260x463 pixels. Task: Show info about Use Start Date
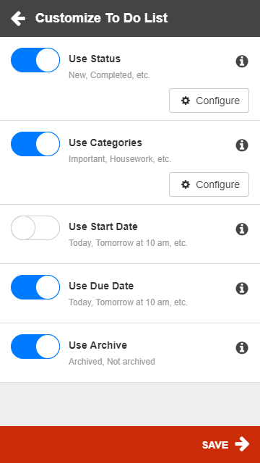[x=242, y=229]
